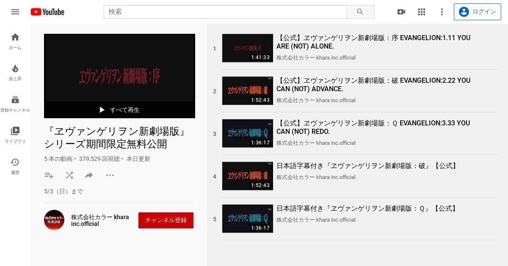Open thumbnail of video 3, Q 1:36:17

(248, 133)
